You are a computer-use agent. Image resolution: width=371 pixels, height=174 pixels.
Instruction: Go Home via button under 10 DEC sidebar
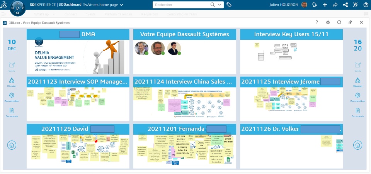12,145
